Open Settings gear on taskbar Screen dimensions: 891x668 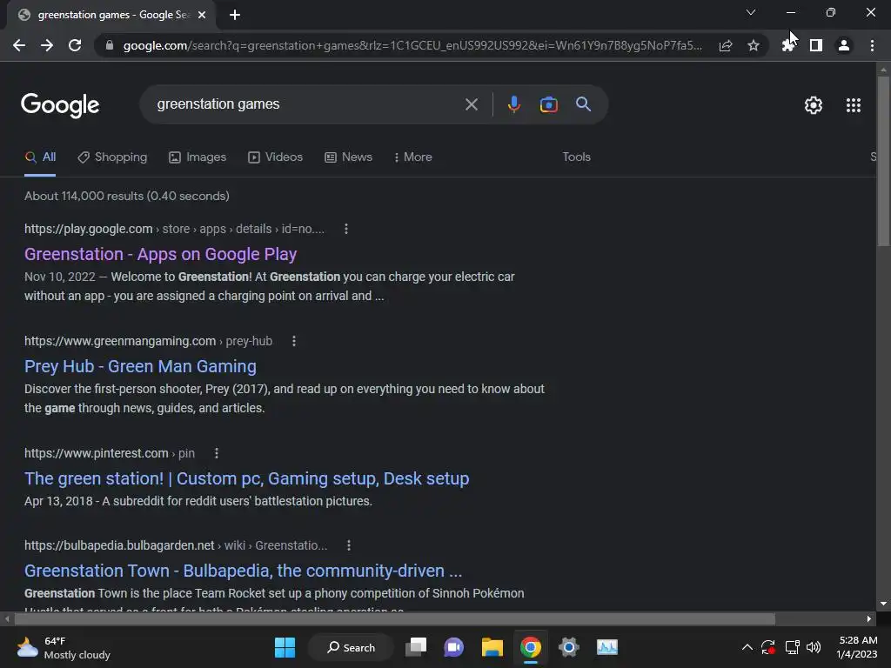(568, 647)
